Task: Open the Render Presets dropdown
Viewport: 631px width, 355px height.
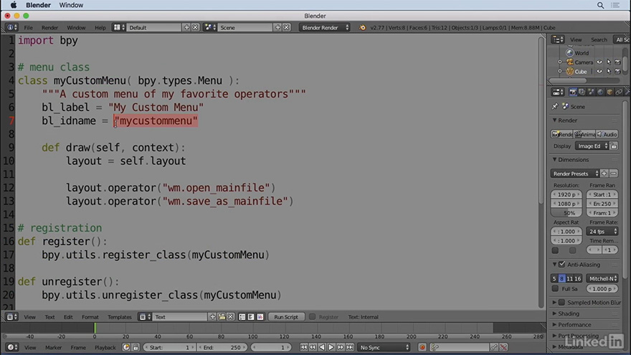Action: pos(575,174)
